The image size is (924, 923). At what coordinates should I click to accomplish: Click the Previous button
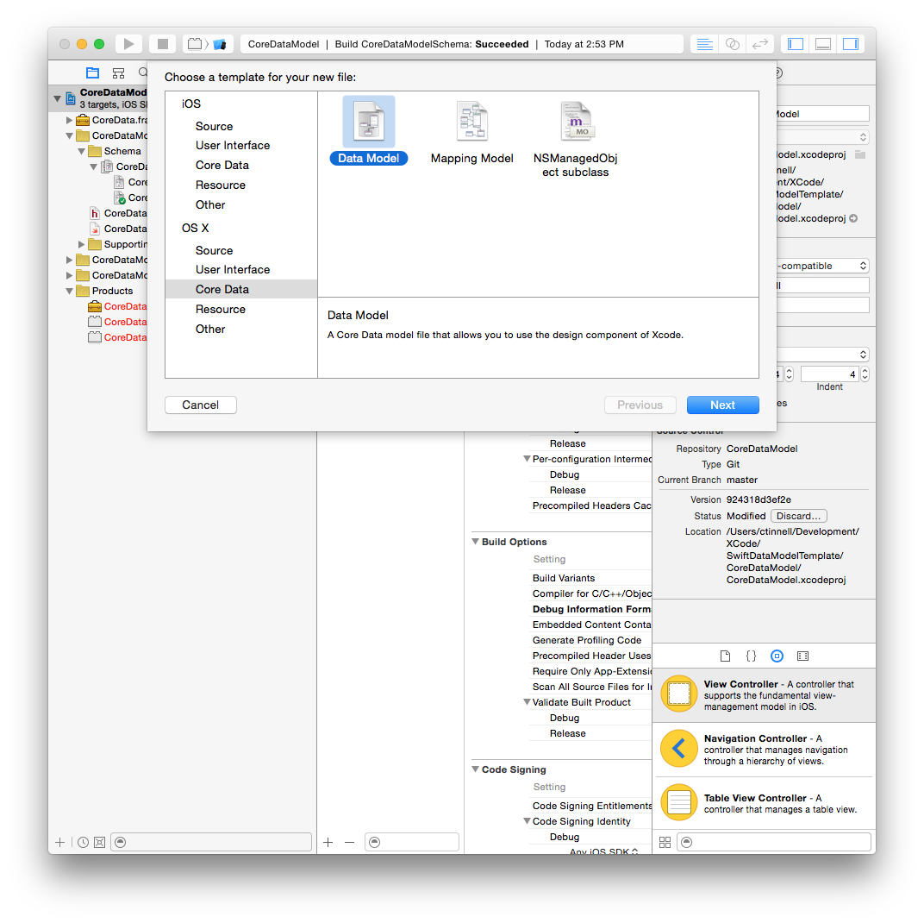tap(640, 405)
